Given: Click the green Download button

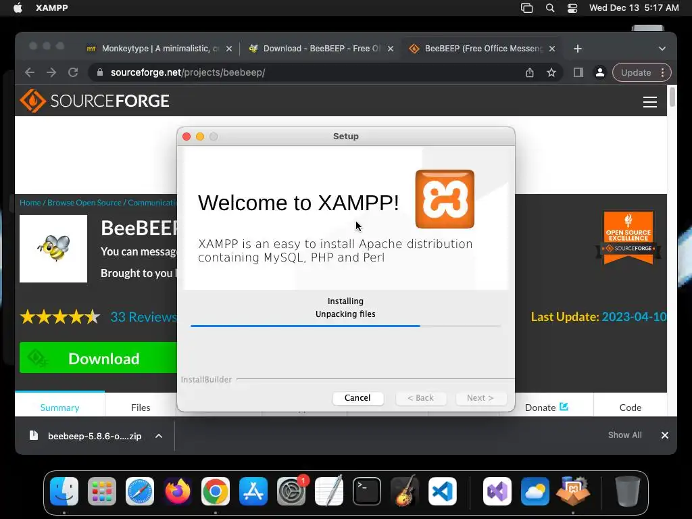Looking at the screenshot, I should (99, 358).
